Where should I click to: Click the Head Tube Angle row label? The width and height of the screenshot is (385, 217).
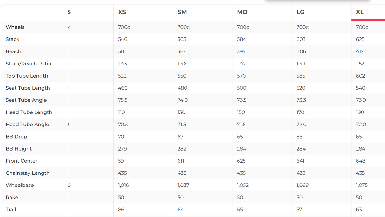click(27, 124)
